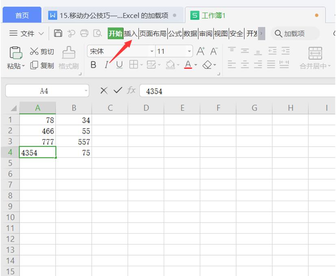This screenshot has height=276, width=336.
Task: Click the Save icon in quick toolbar
Action: click(x=58, y=33)
